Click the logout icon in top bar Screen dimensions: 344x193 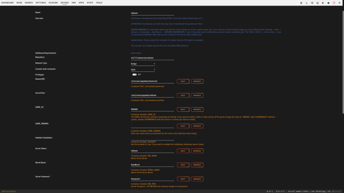click(301, 3)
